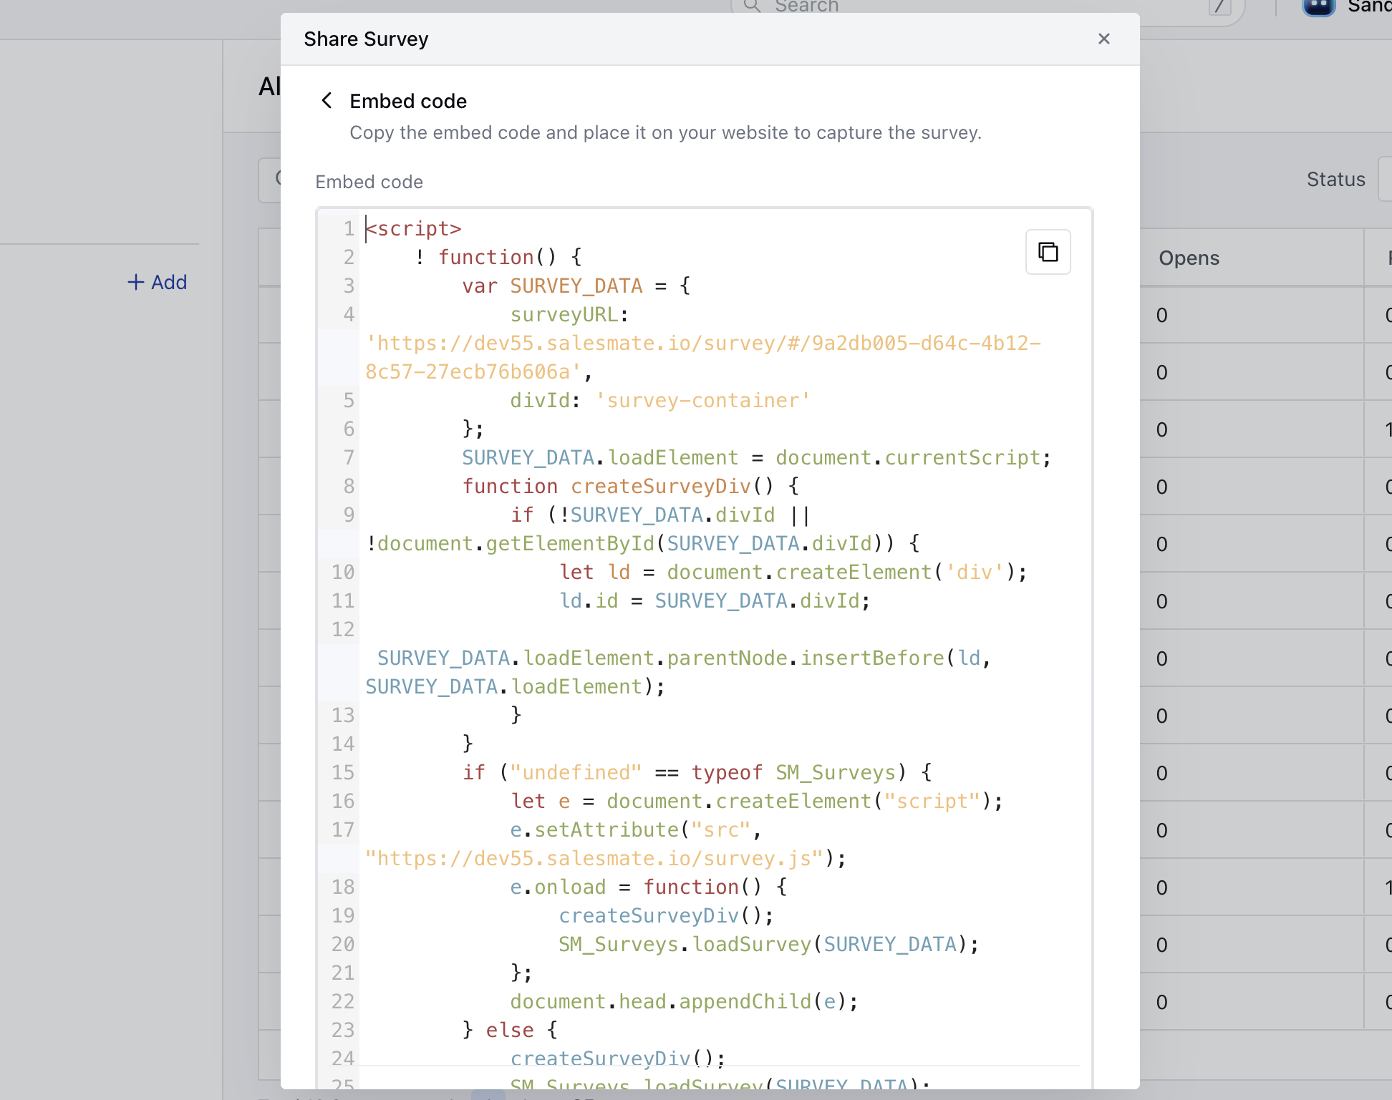Screen dimensions: 1392x1100
Task: Close the Share Survey dialog
Action: (x=1103, y=39)
